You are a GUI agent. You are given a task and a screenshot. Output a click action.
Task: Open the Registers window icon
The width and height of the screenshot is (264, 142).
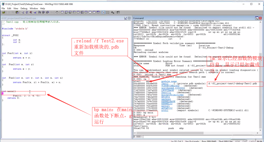[74, 12]
